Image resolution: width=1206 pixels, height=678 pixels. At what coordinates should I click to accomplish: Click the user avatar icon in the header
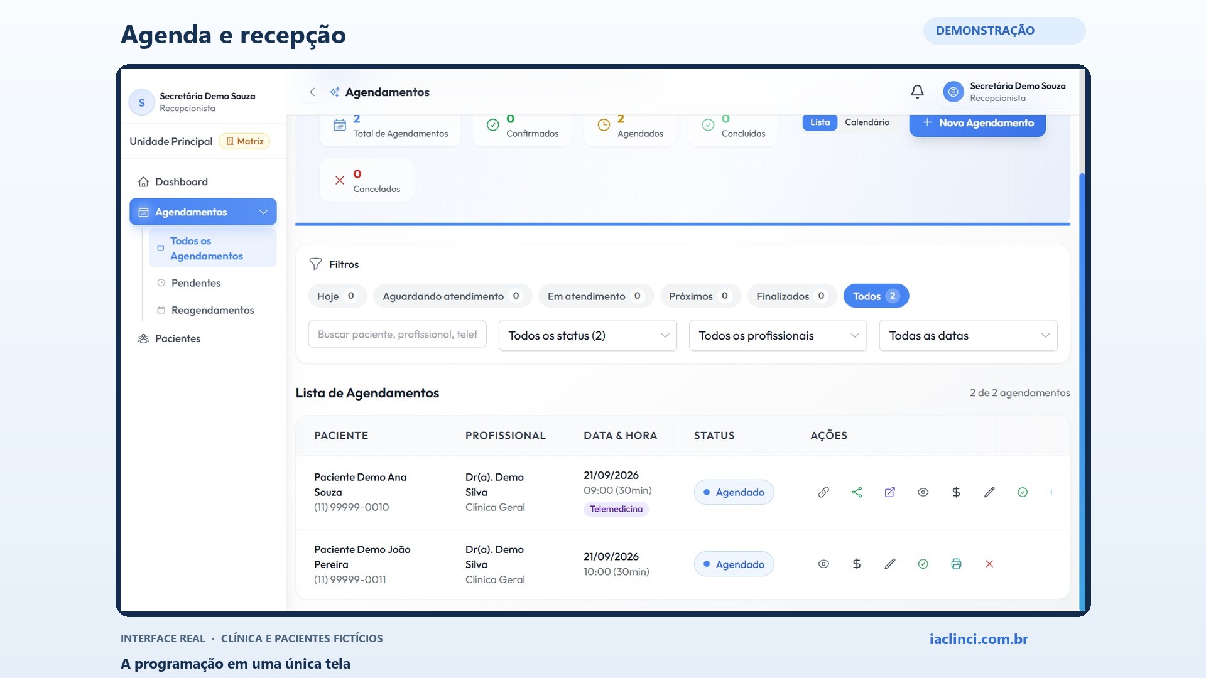pyautogui.click(x=953, y=92)
